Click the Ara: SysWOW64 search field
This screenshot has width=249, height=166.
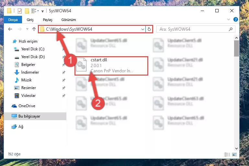(x=196, y=29)
